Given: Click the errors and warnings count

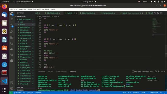Looking at the screenshot, I should tap(30, 93).
